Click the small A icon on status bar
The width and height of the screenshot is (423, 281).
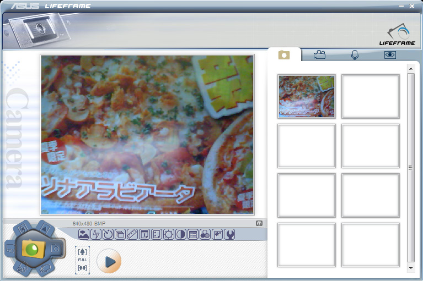pos(259,223)
